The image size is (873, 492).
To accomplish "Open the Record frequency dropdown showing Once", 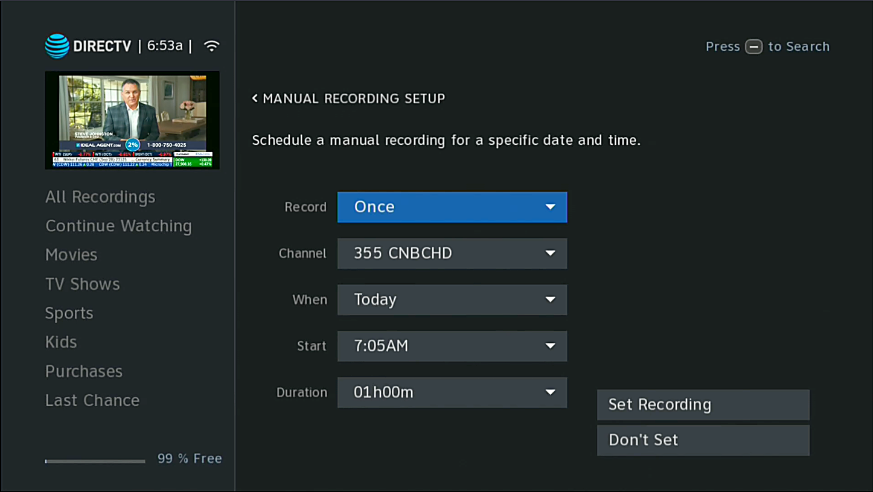I will [452, 207].
